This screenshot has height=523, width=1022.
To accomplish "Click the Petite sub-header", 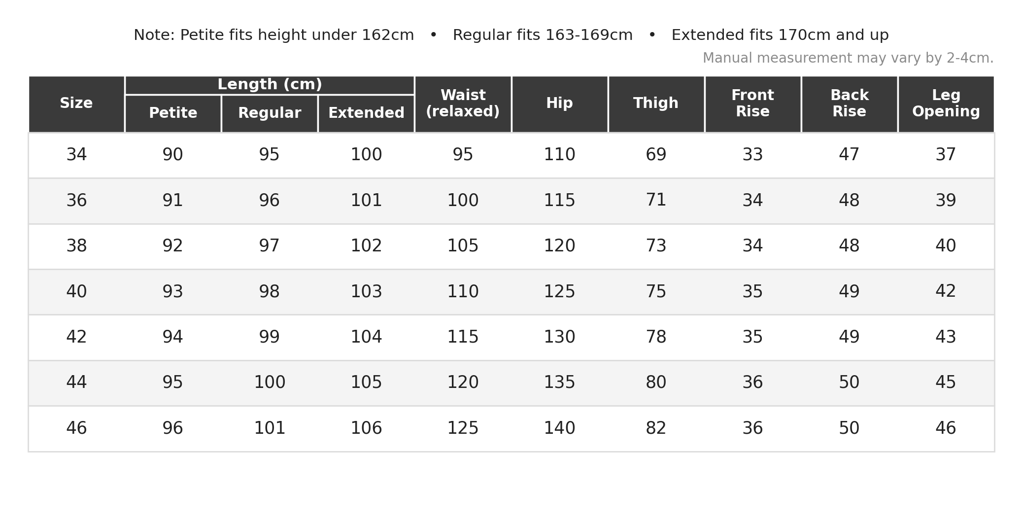I will coord(173,113).
